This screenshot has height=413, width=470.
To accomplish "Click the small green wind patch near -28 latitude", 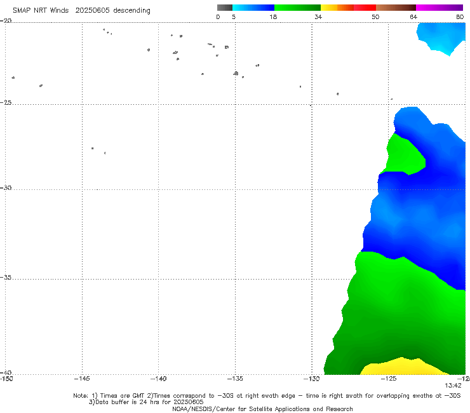I will [x=403, y=156].
